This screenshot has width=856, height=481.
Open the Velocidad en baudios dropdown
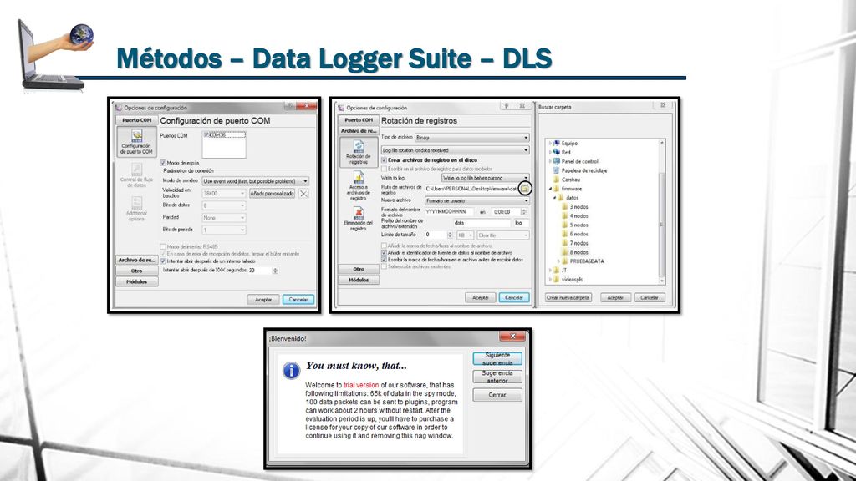point(224,194)
